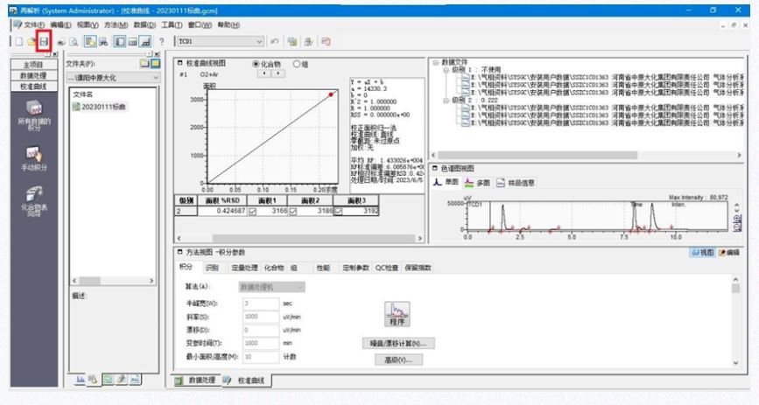Click the 噪音/漂移计算(N)... button
The image size is (759, 405).
397,343
